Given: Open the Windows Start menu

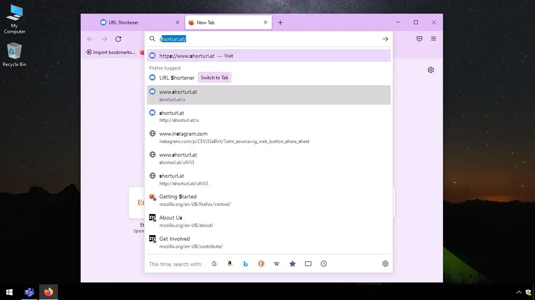Looking at the screenshot, I should [9, 292].
